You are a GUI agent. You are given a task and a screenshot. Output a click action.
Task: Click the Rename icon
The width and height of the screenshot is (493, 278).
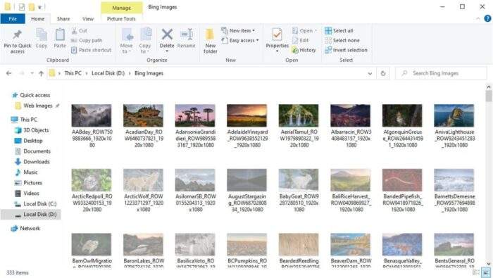tap(187, 34)
